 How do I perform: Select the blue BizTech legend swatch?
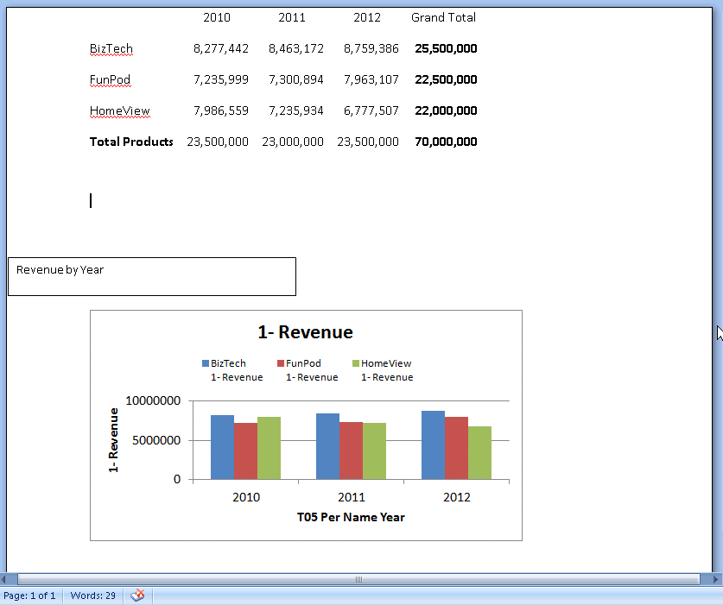pyautogui.click(x=206, y=364)
